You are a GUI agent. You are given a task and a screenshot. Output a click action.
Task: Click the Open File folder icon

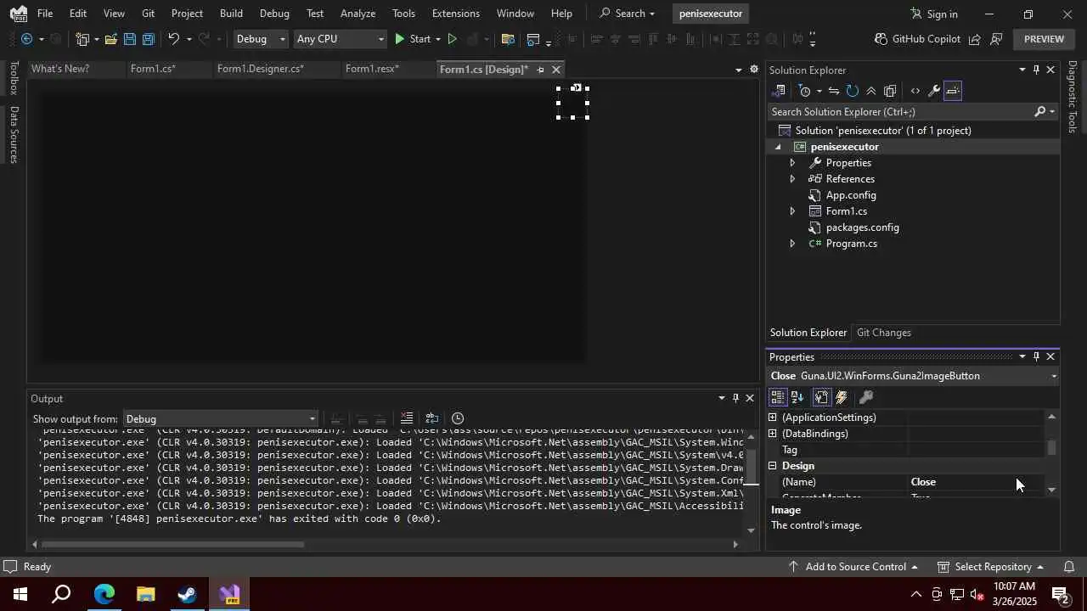click(112, 39)
